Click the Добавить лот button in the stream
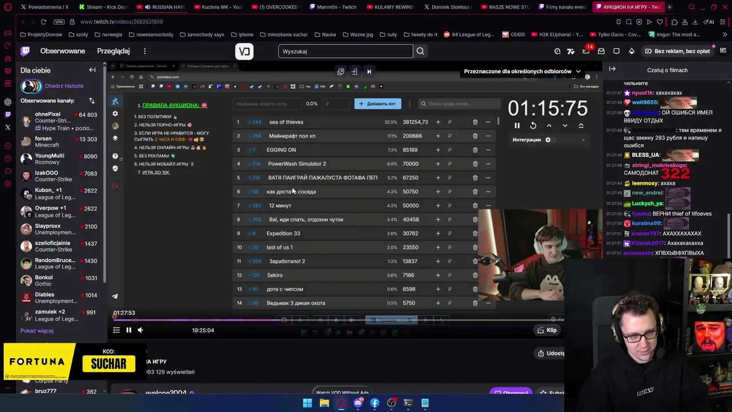732x412 pixels. point(377,104)
